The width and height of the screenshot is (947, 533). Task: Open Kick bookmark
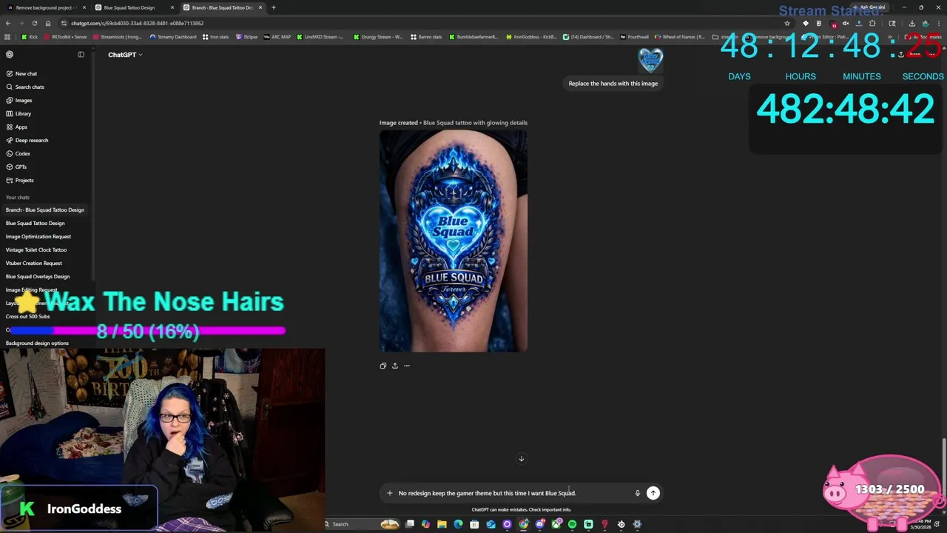[x=30, y=36]
